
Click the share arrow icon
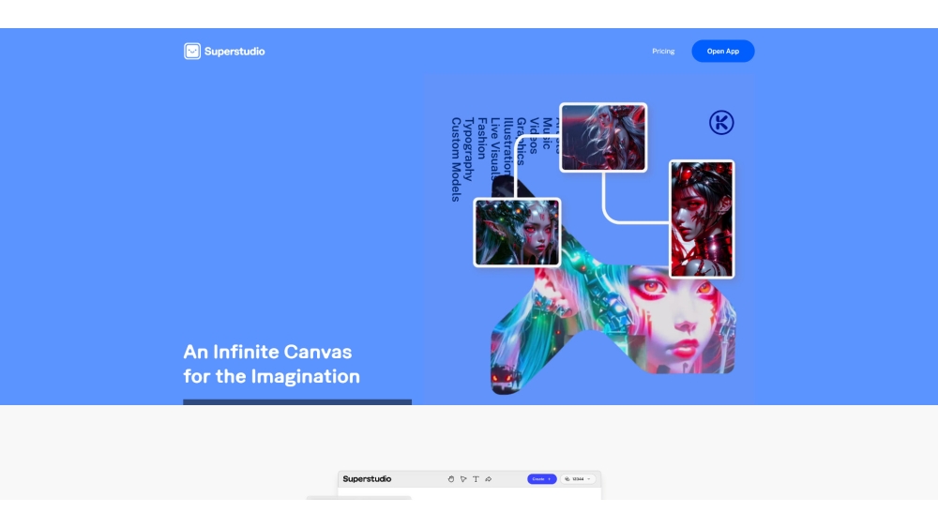[x=488, y=479]
